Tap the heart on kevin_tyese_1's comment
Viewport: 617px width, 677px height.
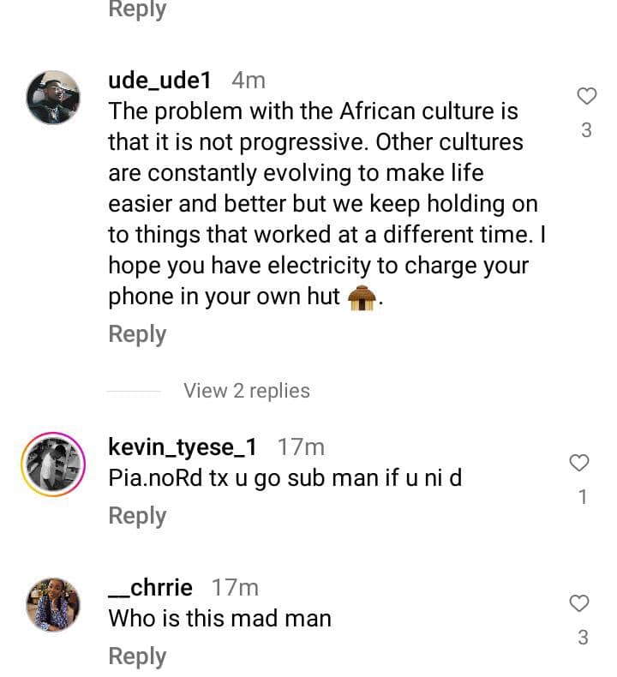(580, 463)
